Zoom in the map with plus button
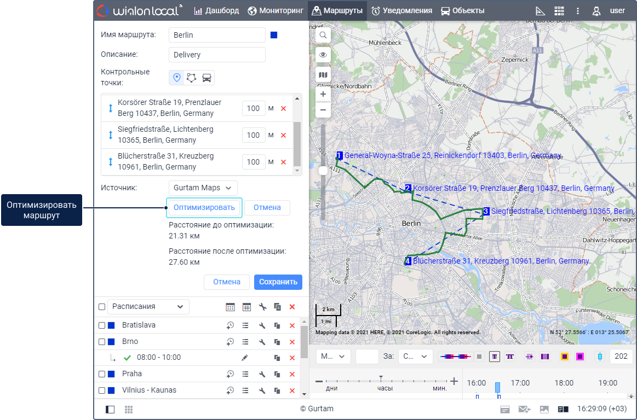Screen dimensions: 637x420 [x=323, y=94]
